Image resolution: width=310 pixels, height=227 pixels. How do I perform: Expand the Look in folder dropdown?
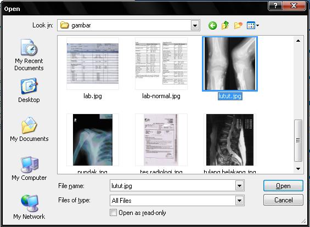[195, 25]
